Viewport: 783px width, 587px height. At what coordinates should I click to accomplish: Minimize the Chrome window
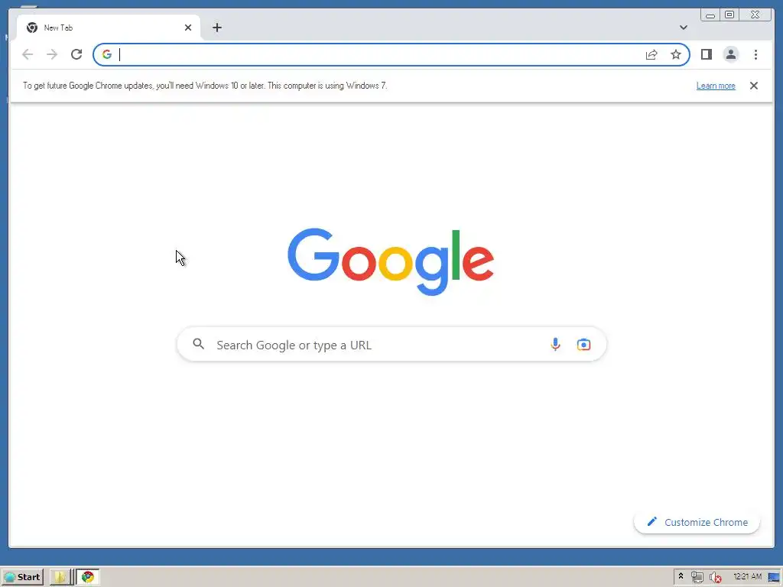tap(710, 15)
